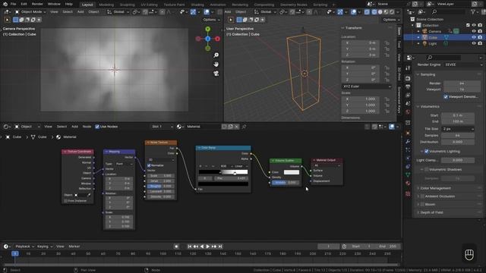Click new material copy icon beside Material name
This screenshot has width=486, height=273.
(x=230, y=127)
